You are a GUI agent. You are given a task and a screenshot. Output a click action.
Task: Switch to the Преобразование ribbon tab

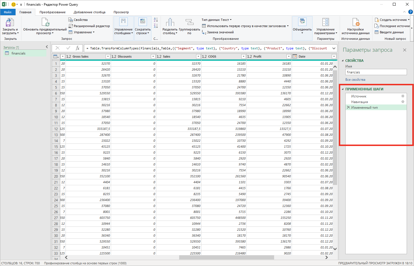53,12
